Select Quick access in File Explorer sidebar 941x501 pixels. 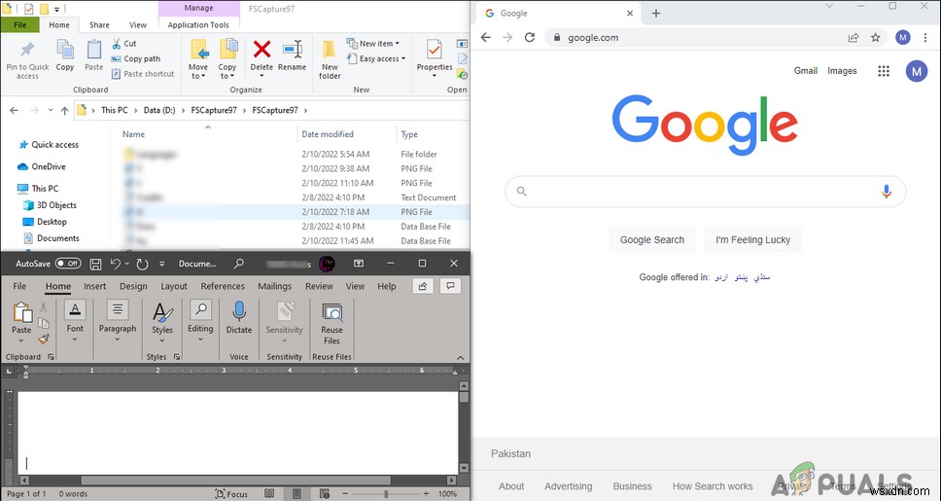[x=49, y=145]
